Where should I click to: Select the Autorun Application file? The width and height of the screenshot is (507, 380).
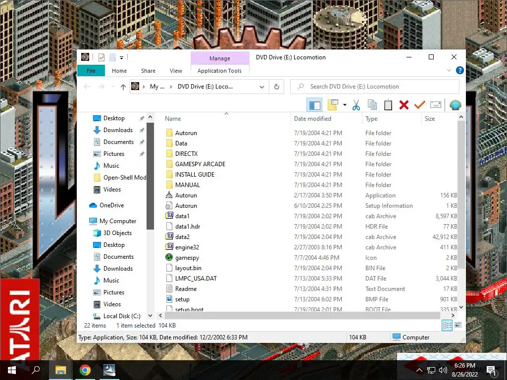[x=186, y=195]
